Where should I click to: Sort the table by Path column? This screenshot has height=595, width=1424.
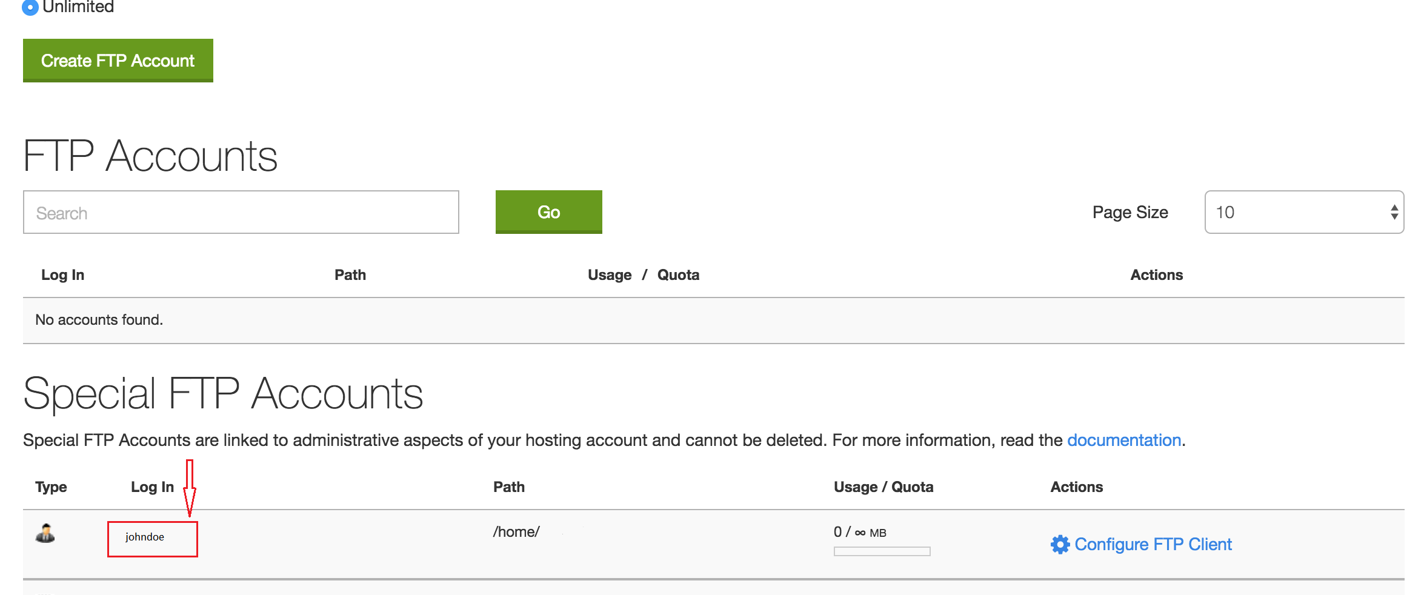coord(350,274)
